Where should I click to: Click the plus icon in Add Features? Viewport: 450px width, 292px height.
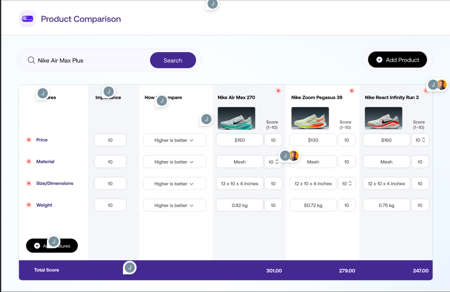coord(37,246)
